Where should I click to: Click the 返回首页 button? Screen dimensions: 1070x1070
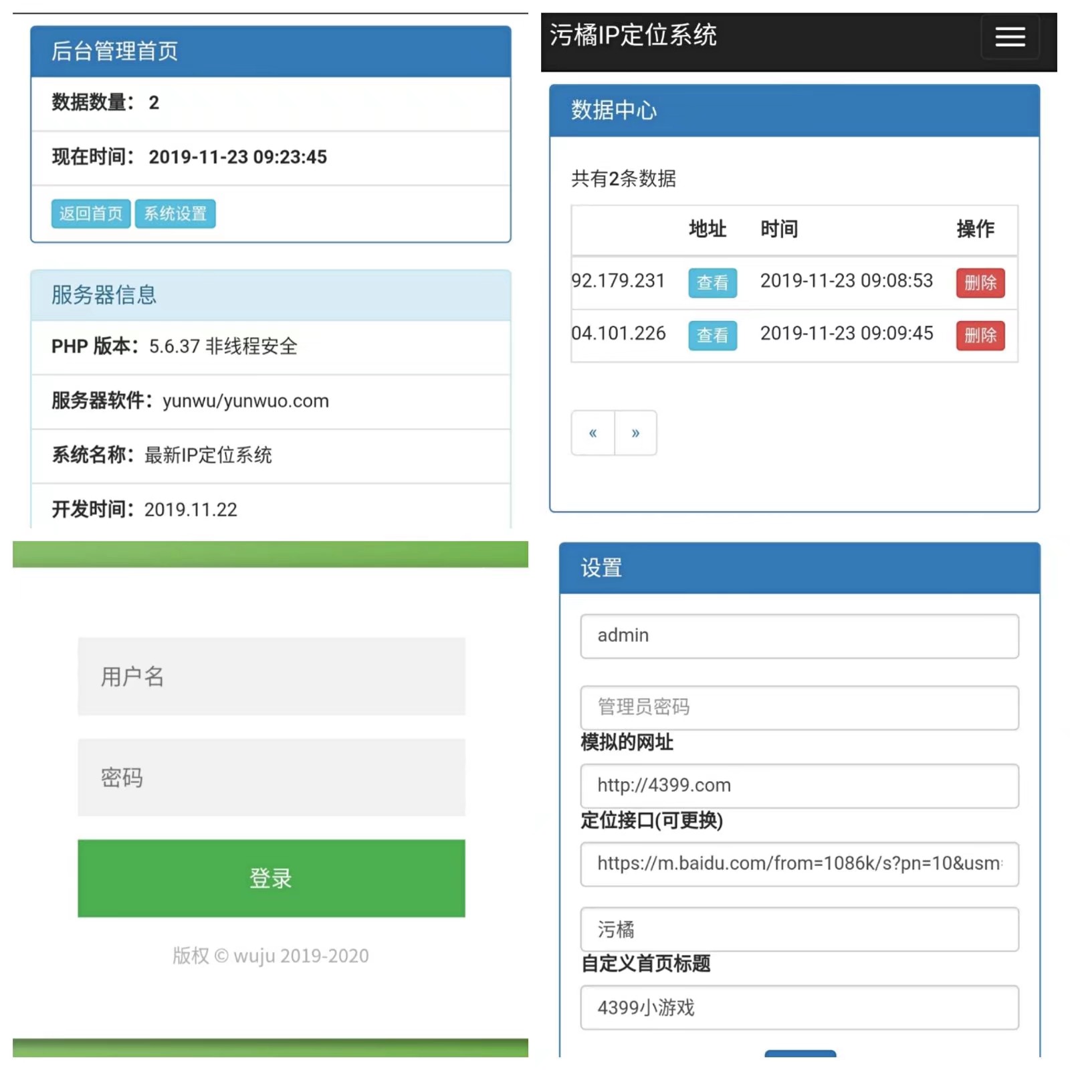coord(91,213)
